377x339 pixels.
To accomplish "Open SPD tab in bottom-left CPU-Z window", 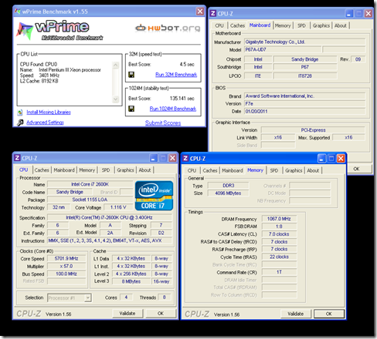I will [106, 170].
